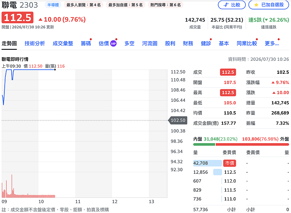Go to the 同業比較 tab
291x213 pixels.
click(x=247, y=43)
